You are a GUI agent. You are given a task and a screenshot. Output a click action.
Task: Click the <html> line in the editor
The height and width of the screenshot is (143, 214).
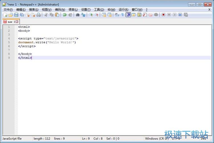24,27
